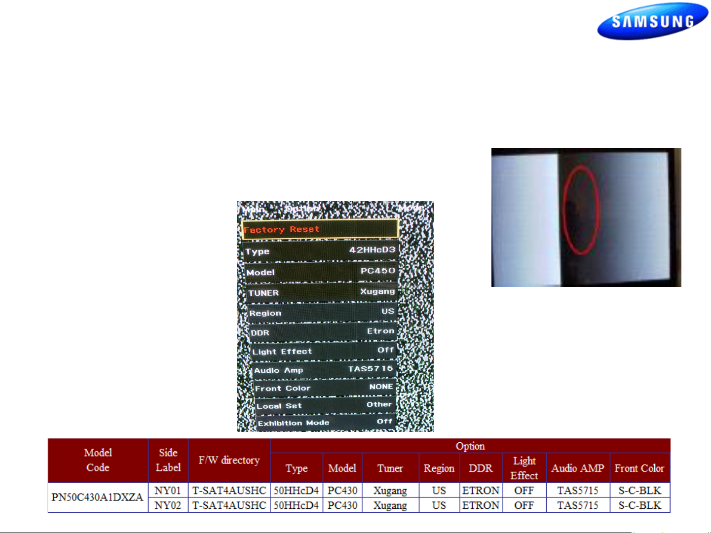Image resolution: width=711 pixels, height=533 pixels.
Task: Click the NY01 side label cell
Action: [x=168, y=491]
